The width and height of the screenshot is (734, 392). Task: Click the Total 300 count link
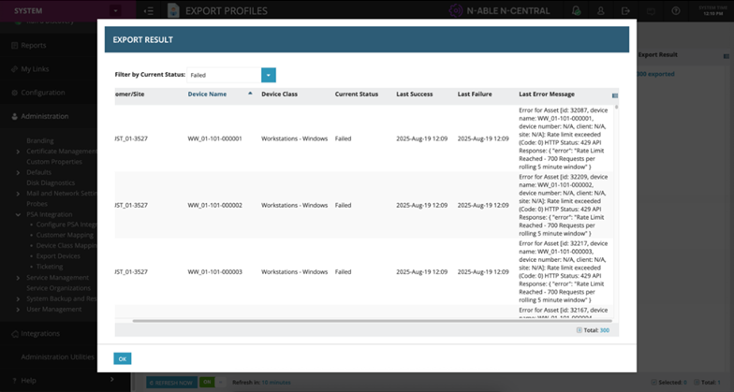[x=604, y=330]
